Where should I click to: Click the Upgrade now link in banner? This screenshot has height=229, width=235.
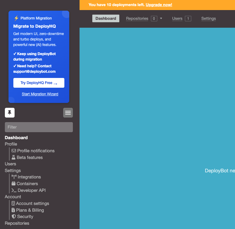point(159,5)
